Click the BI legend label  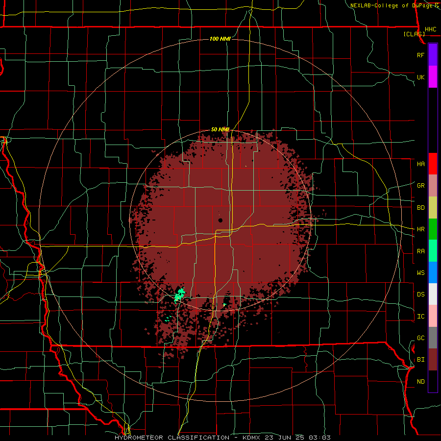(420, 360)
